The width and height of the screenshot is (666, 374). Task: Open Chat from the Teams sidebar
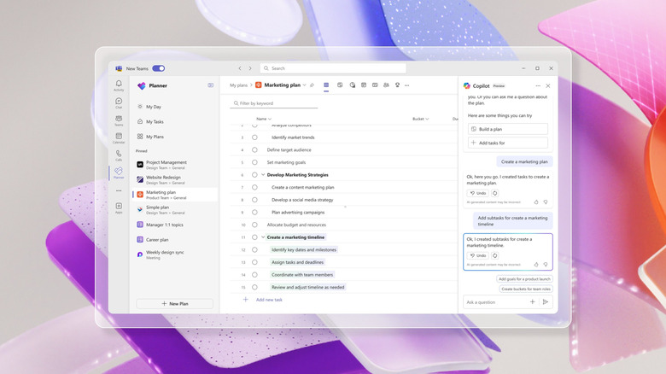tap(119, 102)
